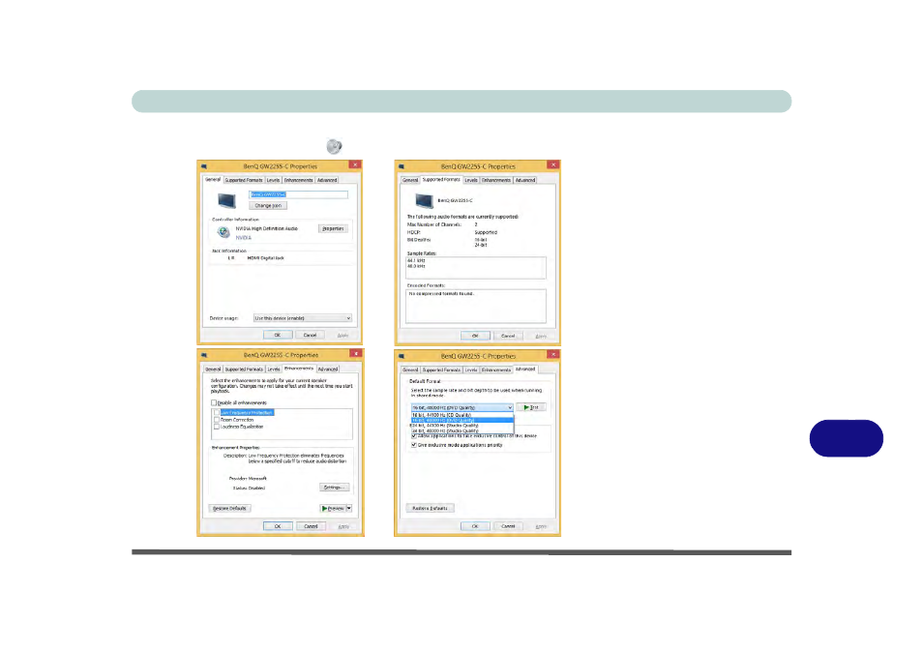Click the 'No compressed formats found' text
The width and height of the screenshot is (923, 651).
tap(441, 293)
